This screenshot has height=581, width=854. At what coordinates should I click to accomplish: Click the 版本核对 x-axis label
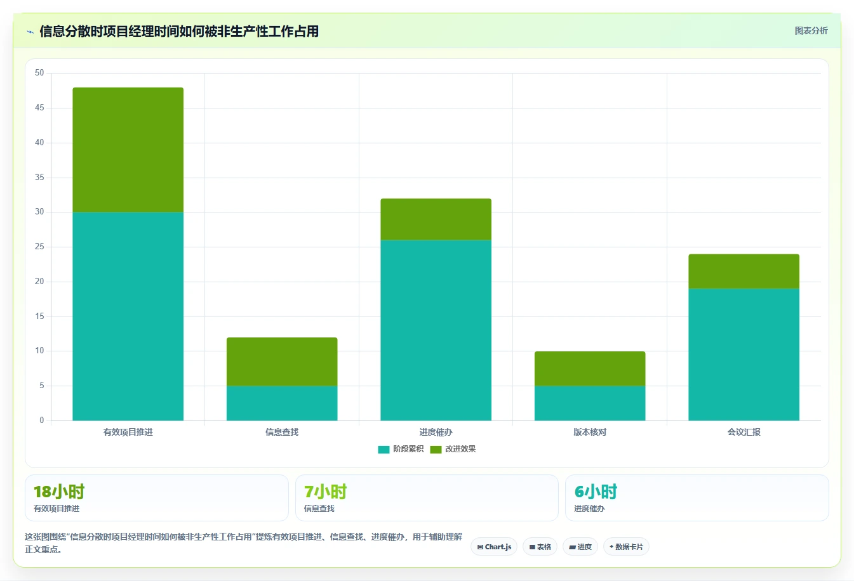click(590, 432)
